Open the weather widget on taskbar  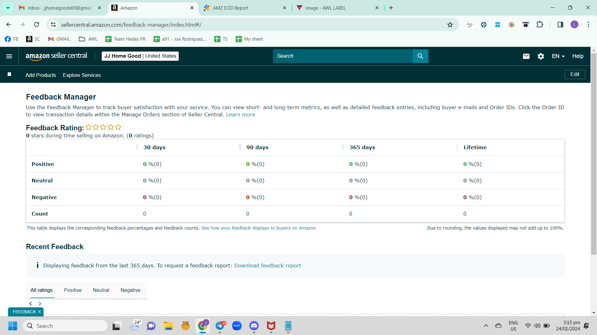[135, 326]
